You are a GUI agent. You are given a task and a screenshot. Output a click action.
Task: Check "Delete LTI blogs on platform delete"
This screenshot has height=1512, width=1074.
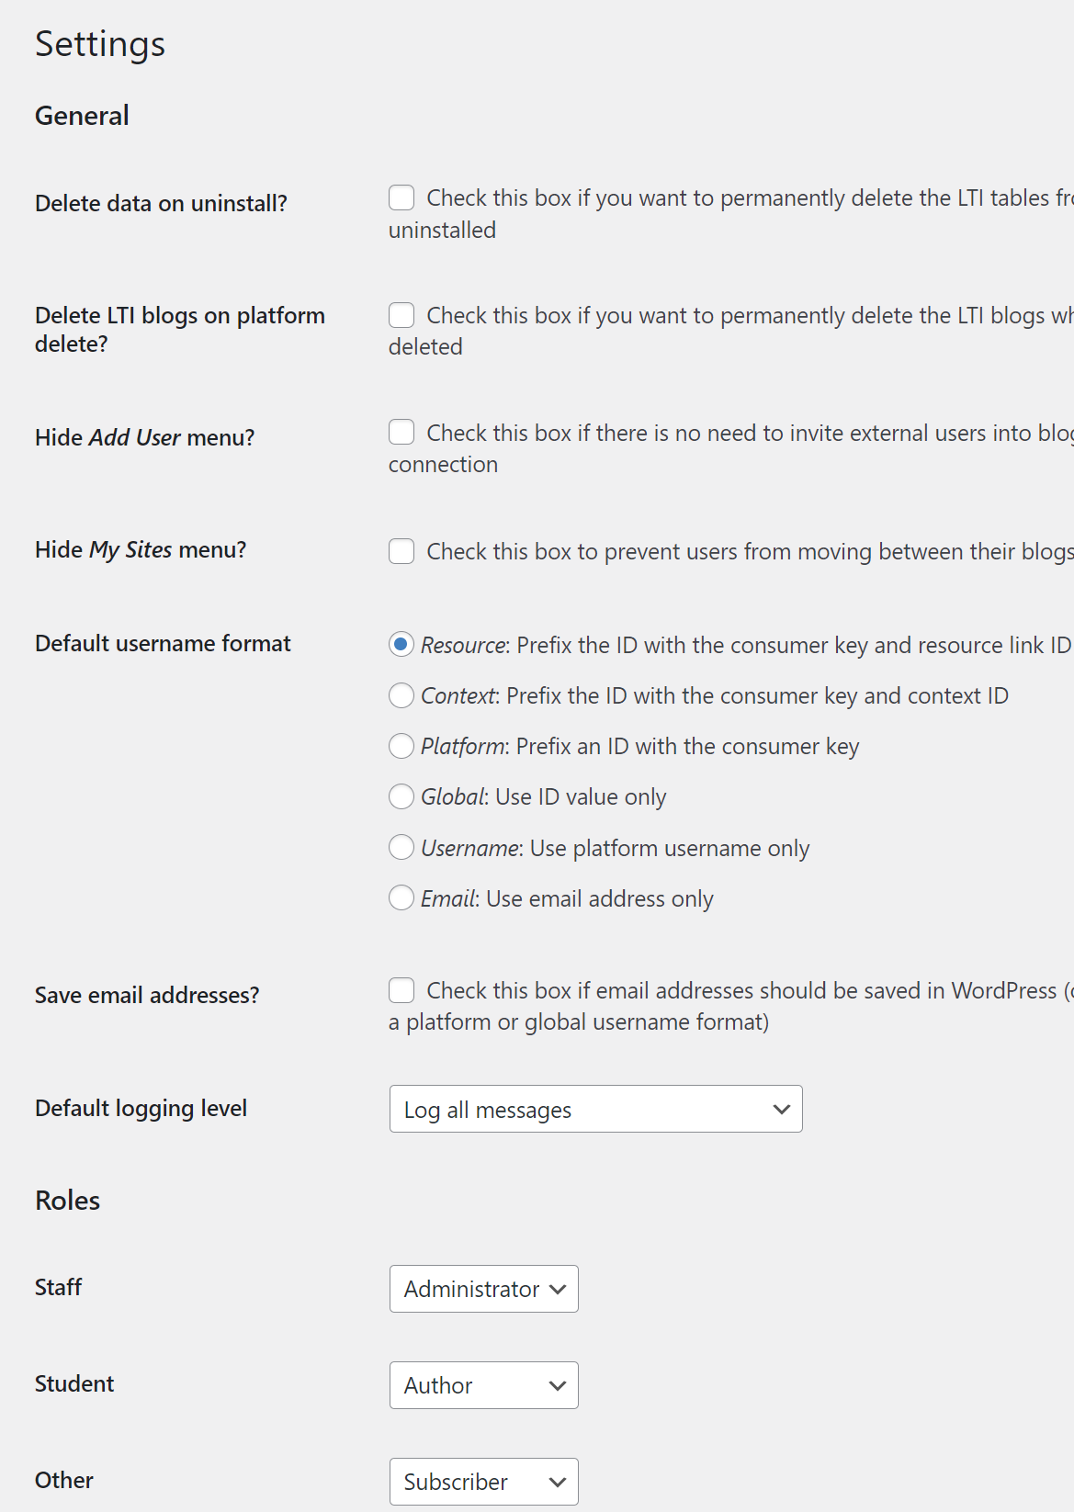point(401,314)
